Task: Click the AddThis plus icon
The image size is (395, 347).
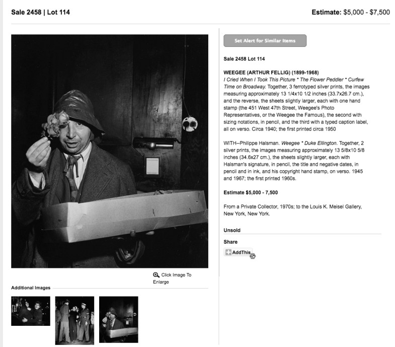Action: coord(228,252)
